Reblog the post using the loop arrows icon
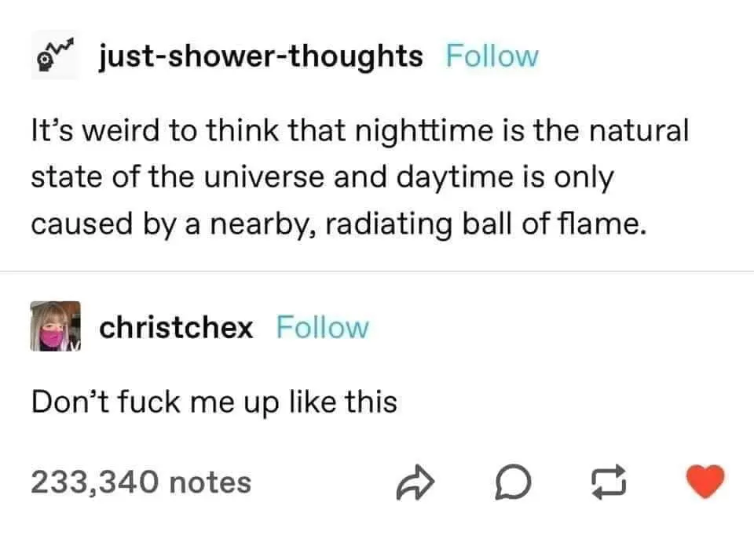The image size is (754, 535). pyautogui.click(x=609, y=482)
